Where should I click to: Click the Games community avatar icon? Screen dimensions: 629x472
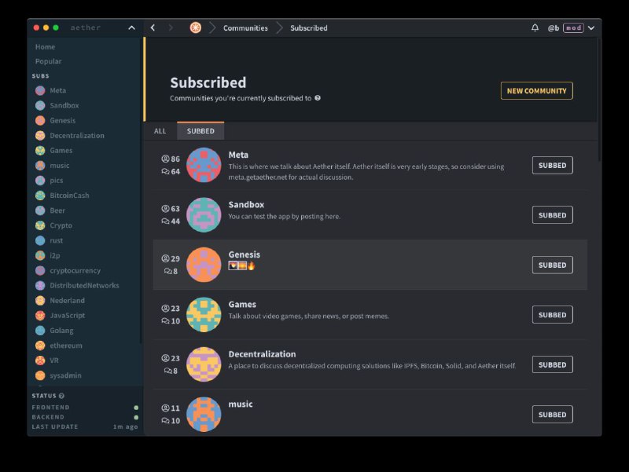[x=204, y=314]
